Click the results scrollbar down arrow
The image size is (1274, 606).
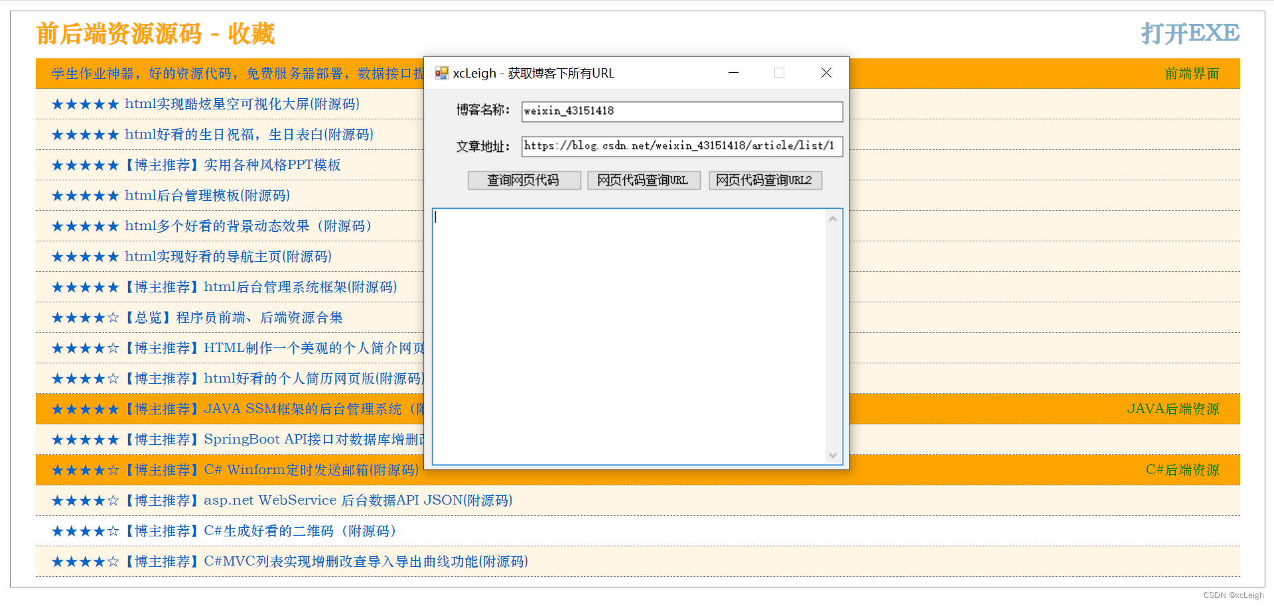pos(833,455)
